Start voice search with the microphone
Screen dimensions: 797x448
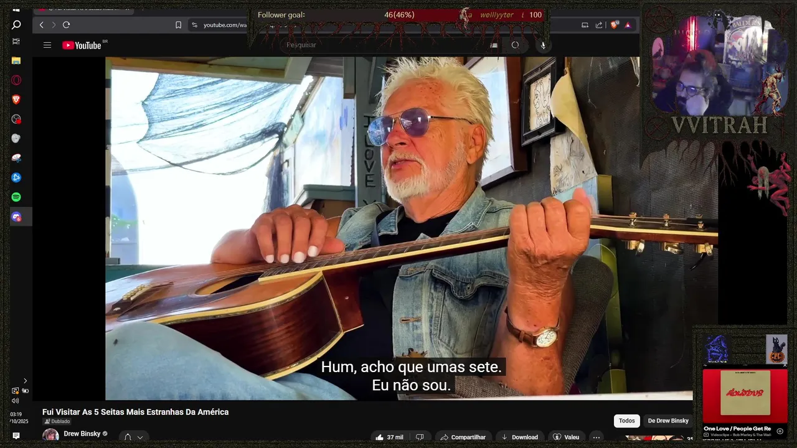543,45
